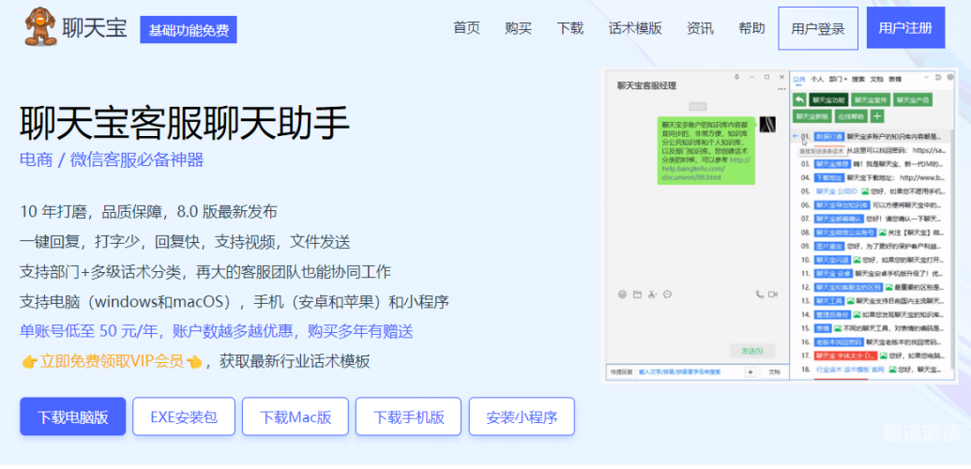Click the blue send arrow beside item 01
Viewport: 971px width, 469px height.
[796, 136]
